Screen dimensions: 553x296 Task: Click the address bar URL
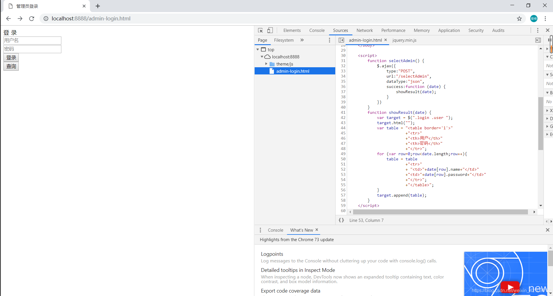91,19
